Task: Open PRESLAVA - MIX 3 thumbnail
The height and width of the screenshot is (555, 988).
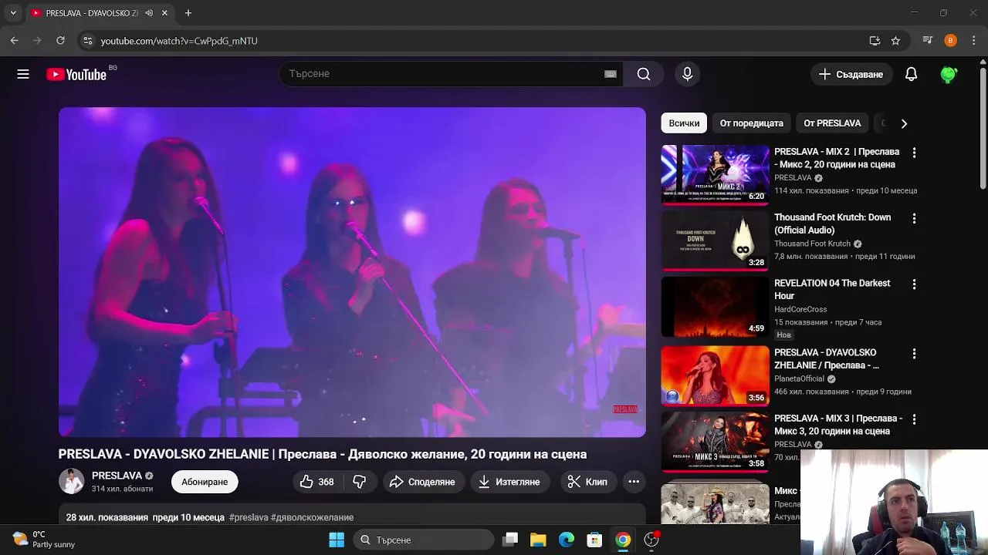Action: (716, 442)
